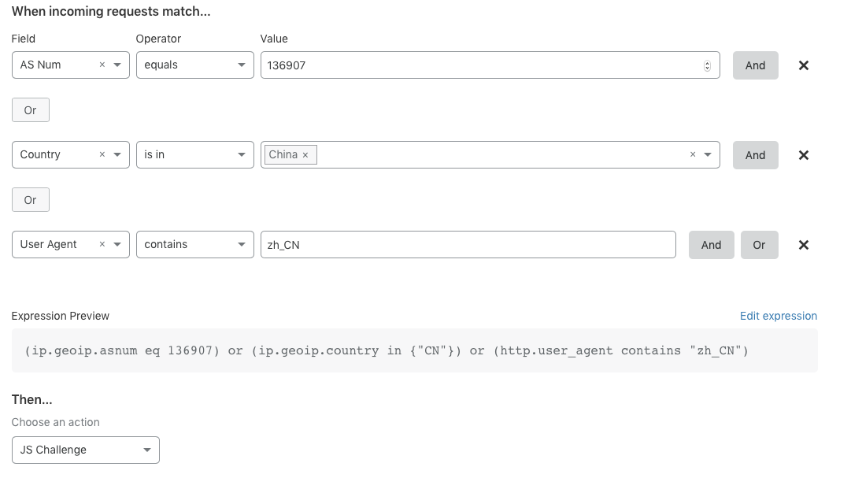Viewport: 851px width, 478px height.
Task: Clear the Country field selection
Action: (102, 155)
